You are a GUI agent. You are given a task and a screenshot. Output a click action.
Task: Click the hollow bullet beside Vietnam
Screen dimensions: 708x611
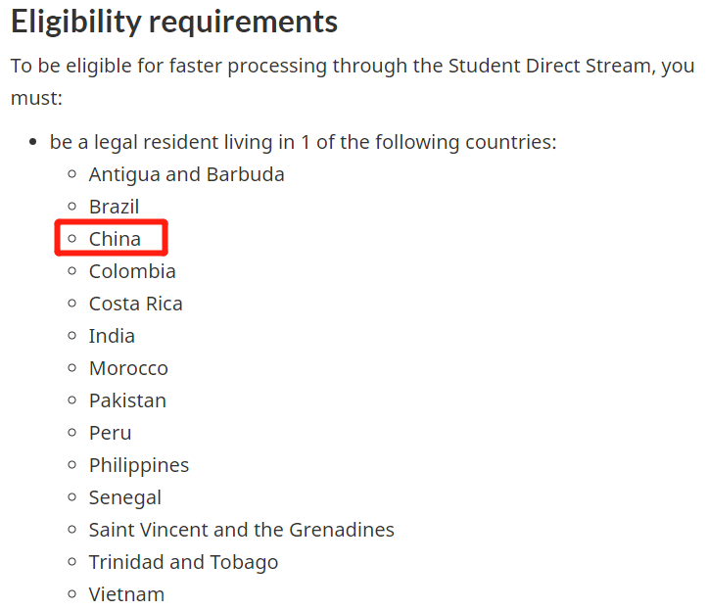(71, 594)
